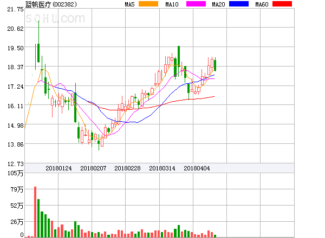Screen dimensions: 325x238
Task: Click the MA5 legend label
Action: pos(129,4)
